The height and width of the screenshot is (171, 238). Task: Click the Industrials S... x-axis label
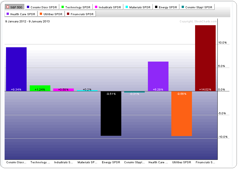pyautogui.click(x=64, y=162)
